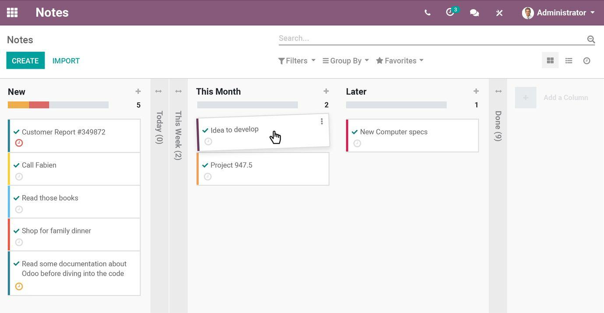Open the apps grid menu
Screen dimensions: 604x313
[x=12, y=12]
